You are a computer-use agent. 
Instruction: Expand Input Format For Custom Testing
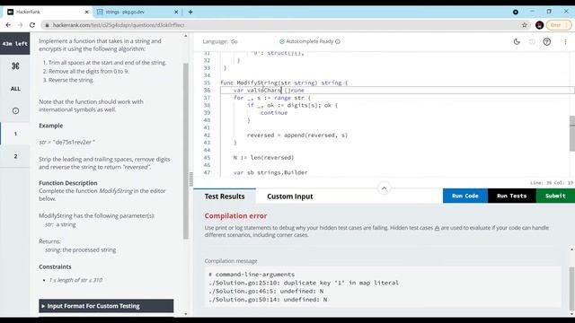click(x=106, y=306)
